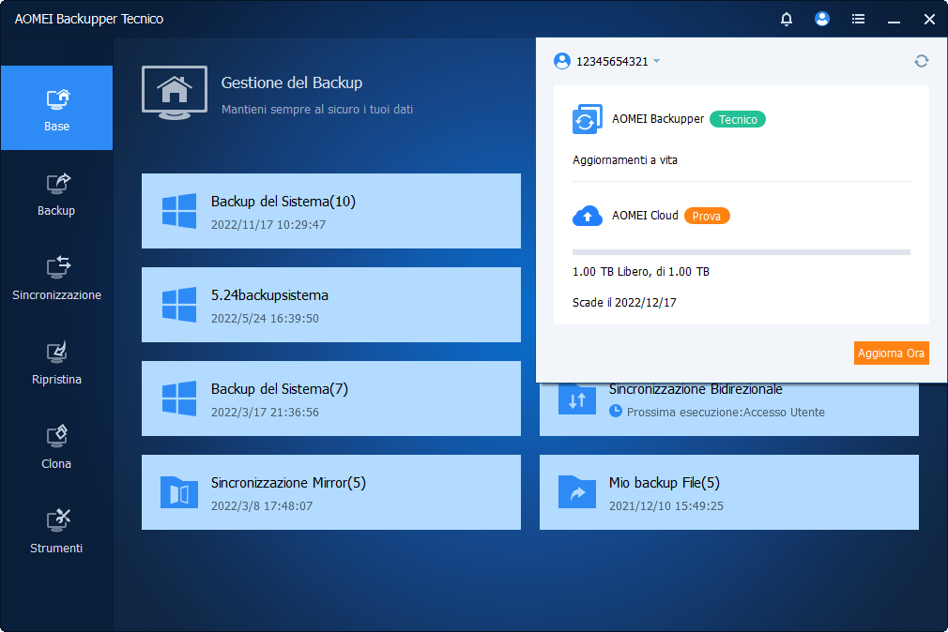Click the date 2022/5/24 16:39:50
The height and width of the screenshot is (632, 948).
265,318
